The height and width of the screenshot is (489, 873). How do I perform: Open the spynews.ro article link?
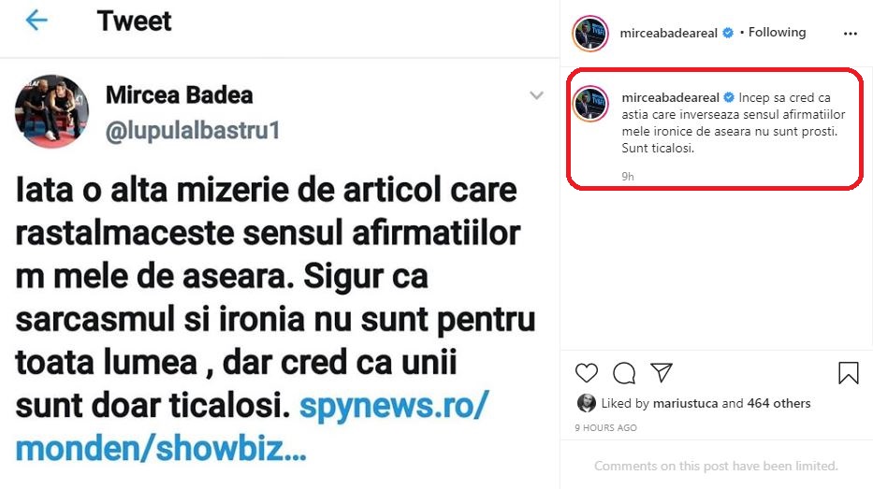pyautogui.click(x=252, y=426)
